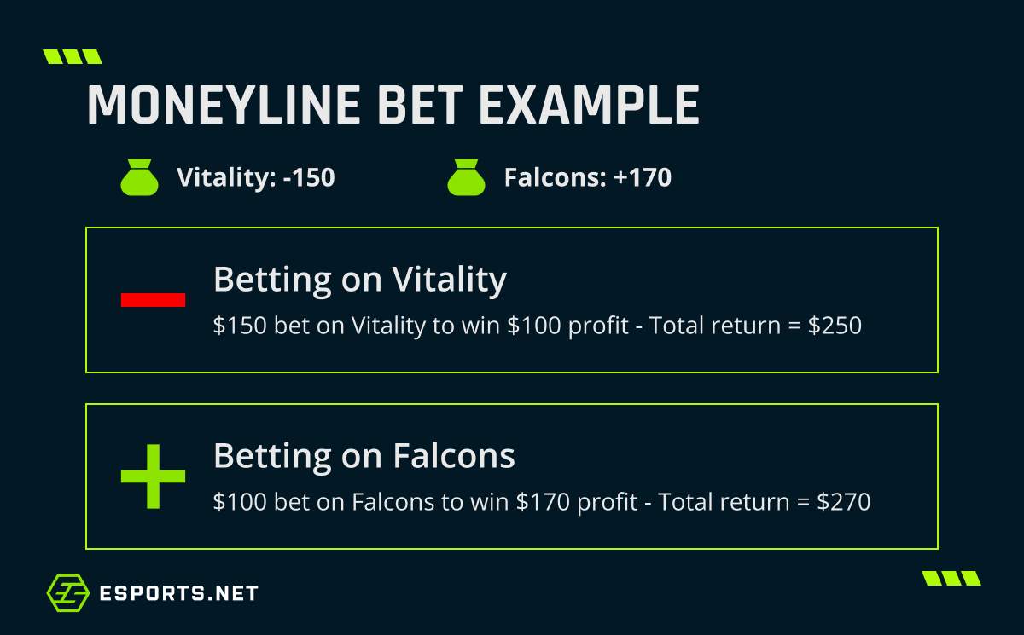The height and width of the screenshot is (635, 1024).
Task: Click the word MONEYLINE in the title
Action: coord(219,107)
